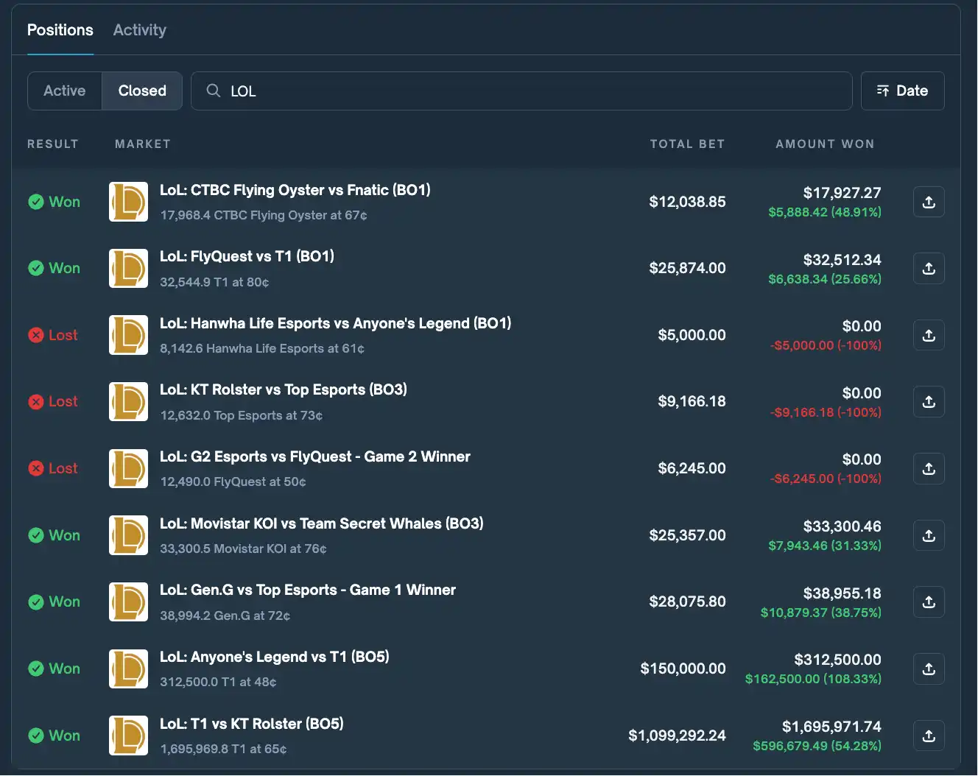Click the share icon on the FlyQuest vs T1 row

[929, 268]
